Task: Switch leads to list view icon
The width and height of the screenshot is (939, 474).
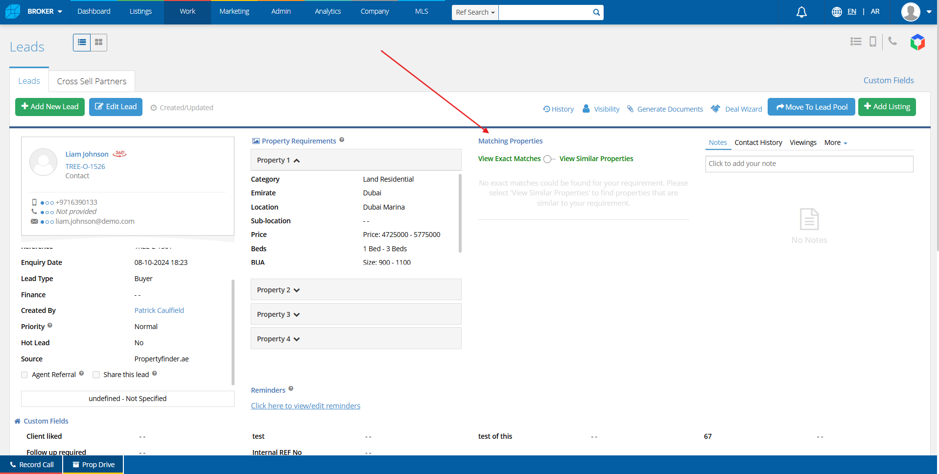Action: [82, 43]
